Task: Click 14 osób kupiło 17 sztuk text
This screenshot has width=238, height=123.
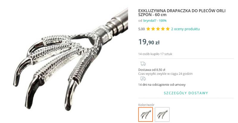Action: point(155,54)
